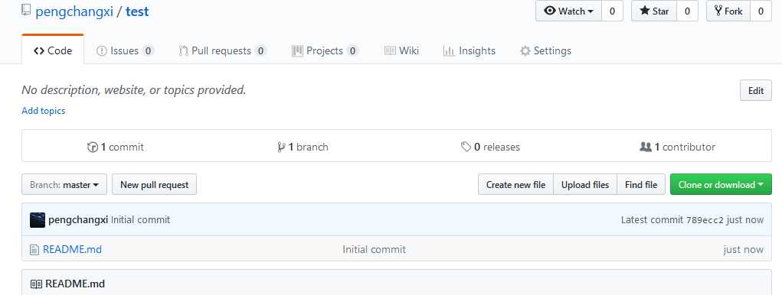This screenshot has height=295, width=782.
Task: Click the branch icon beside 1 branch
Action: tap(281, 147)
